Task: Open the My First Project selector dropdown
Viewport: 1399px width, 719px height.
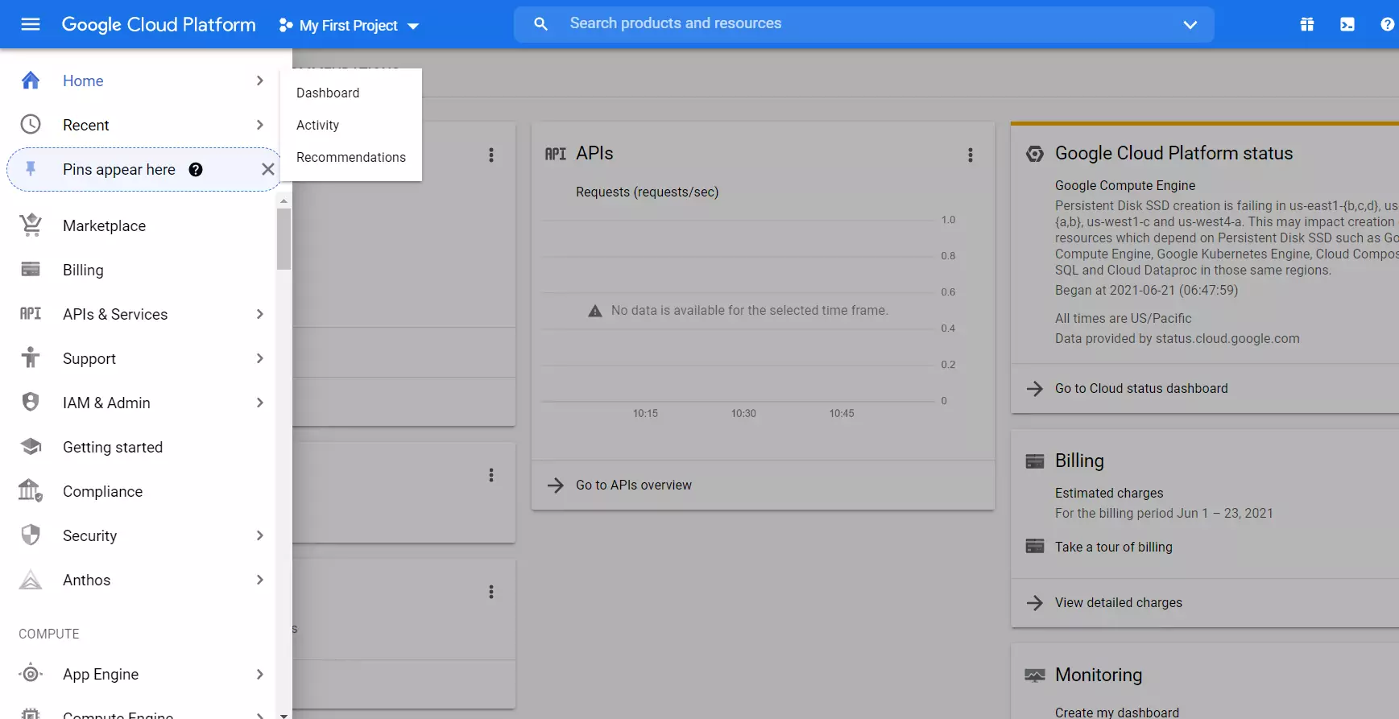Action: pyautogui.click(x=350, y=25)
